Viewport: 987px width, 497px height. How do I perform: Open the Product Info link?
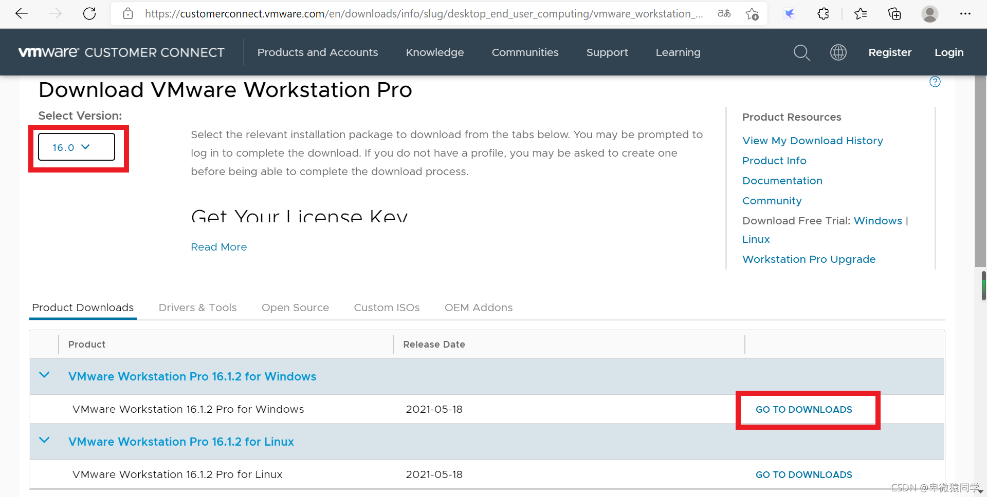774,161
